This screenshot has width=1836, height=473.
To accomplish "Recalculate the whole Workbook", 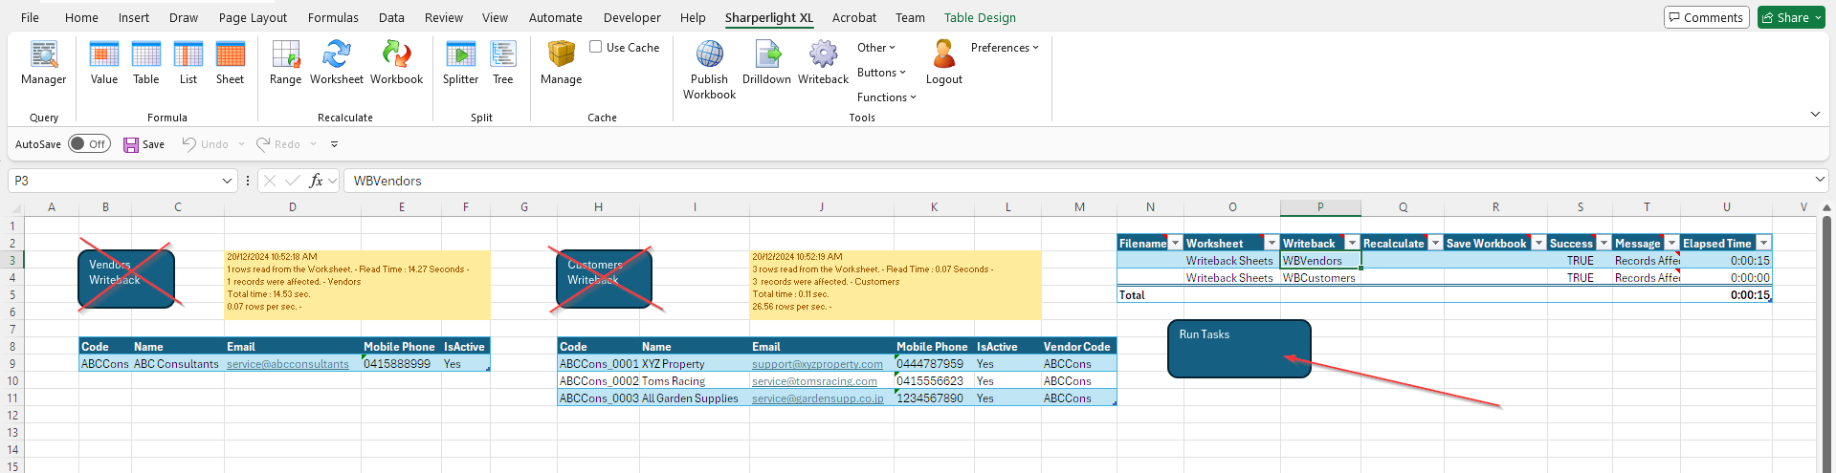I will tap(396, 63).
